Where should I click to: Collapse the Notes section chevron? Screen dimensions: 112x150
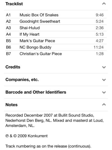point(104,105)
